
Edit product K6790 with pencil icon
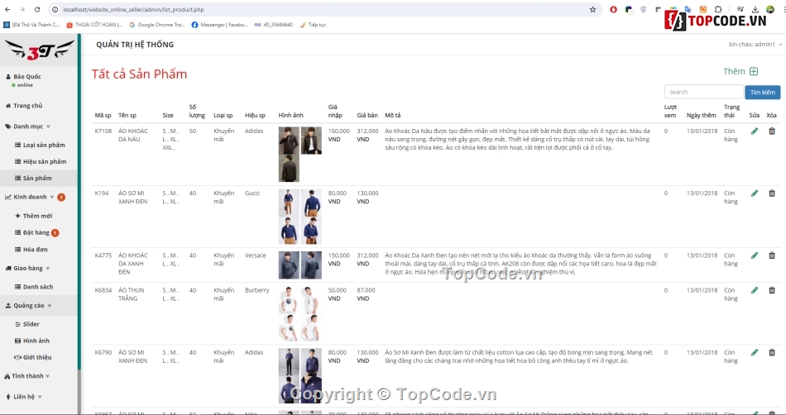click(755, 352)
